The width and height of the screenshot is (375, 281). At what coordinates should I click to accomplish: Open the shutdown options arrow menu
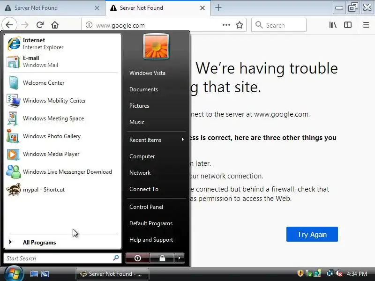tap(180, 258)
